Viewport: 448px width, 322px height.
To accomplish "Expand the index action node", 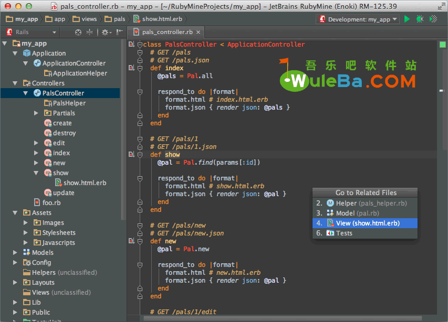I will [36, 153].
